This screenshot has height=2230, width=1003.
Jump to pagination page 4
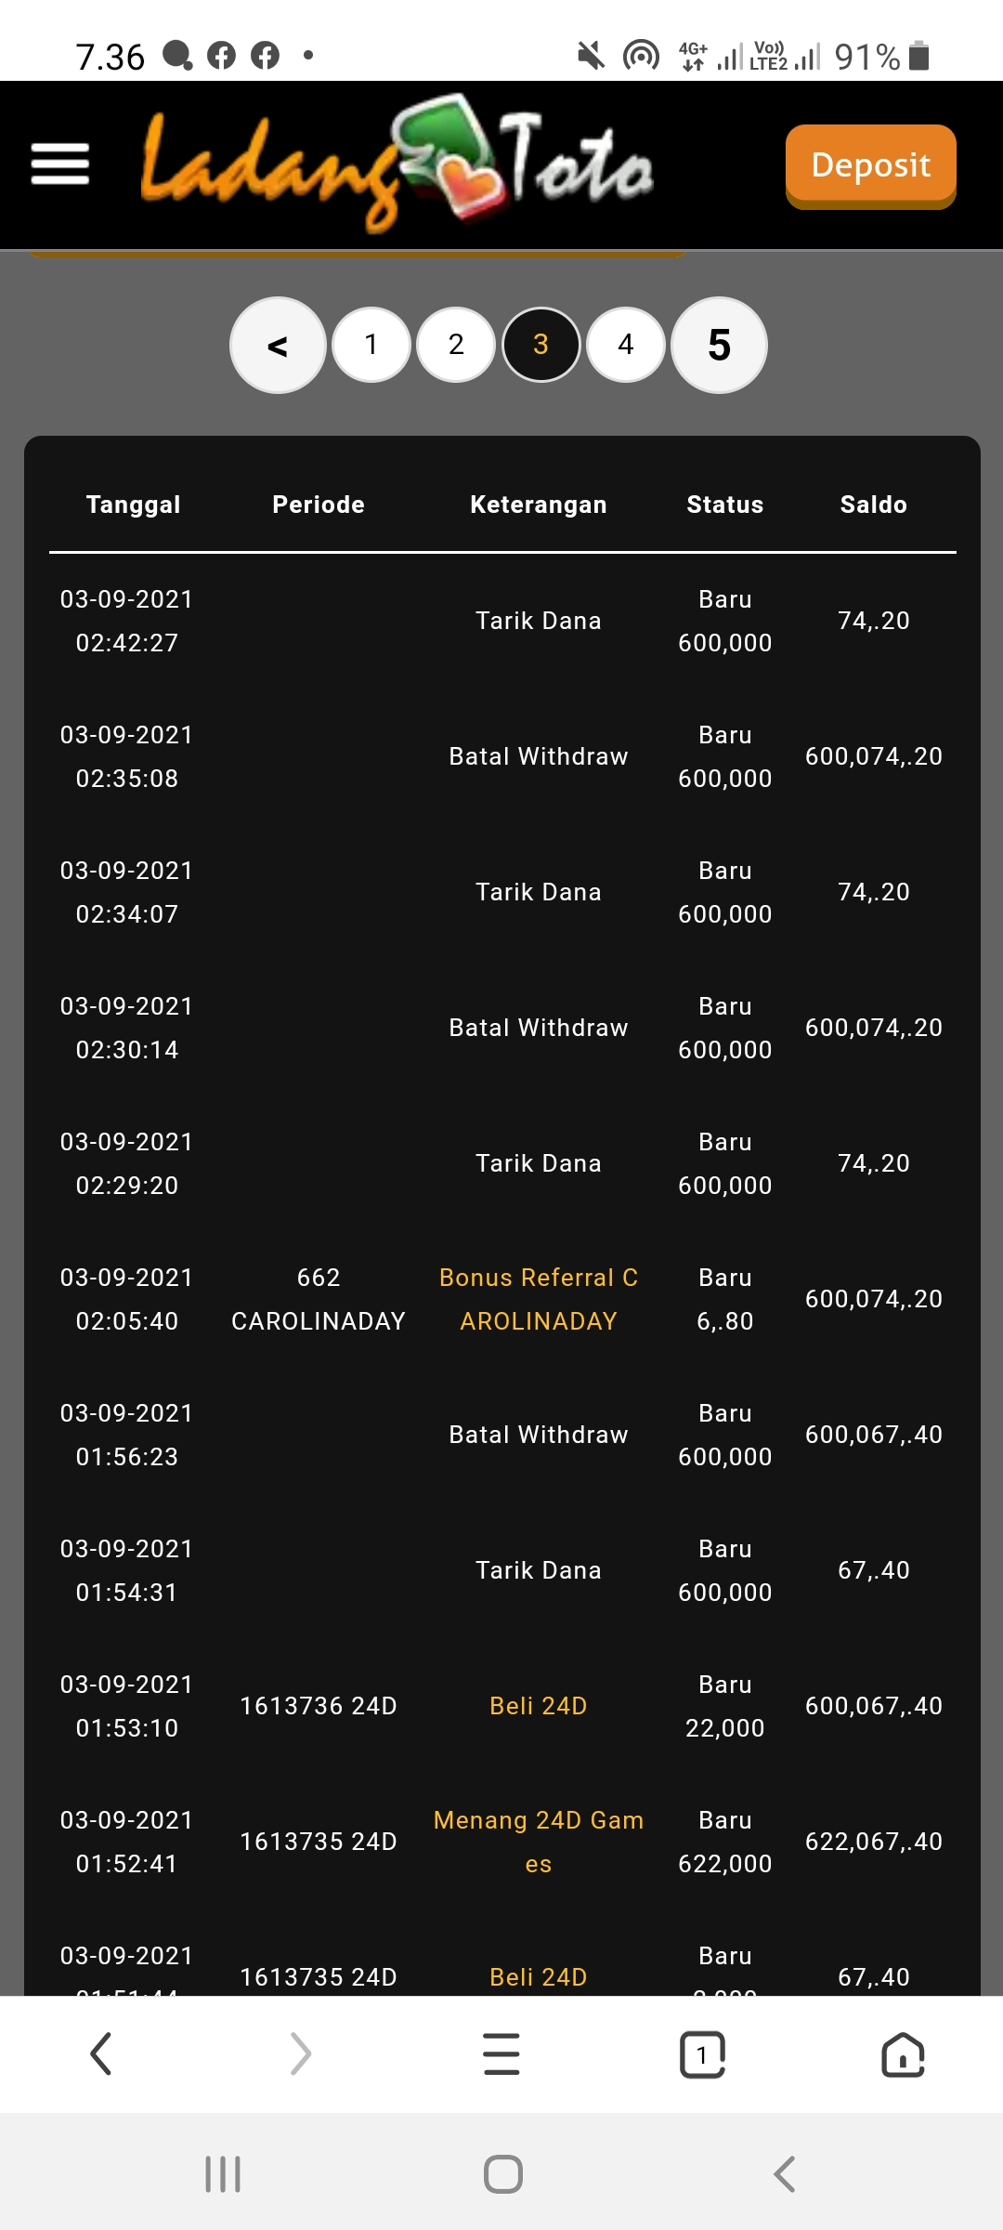pyautogui.click(x=626, y=345)
